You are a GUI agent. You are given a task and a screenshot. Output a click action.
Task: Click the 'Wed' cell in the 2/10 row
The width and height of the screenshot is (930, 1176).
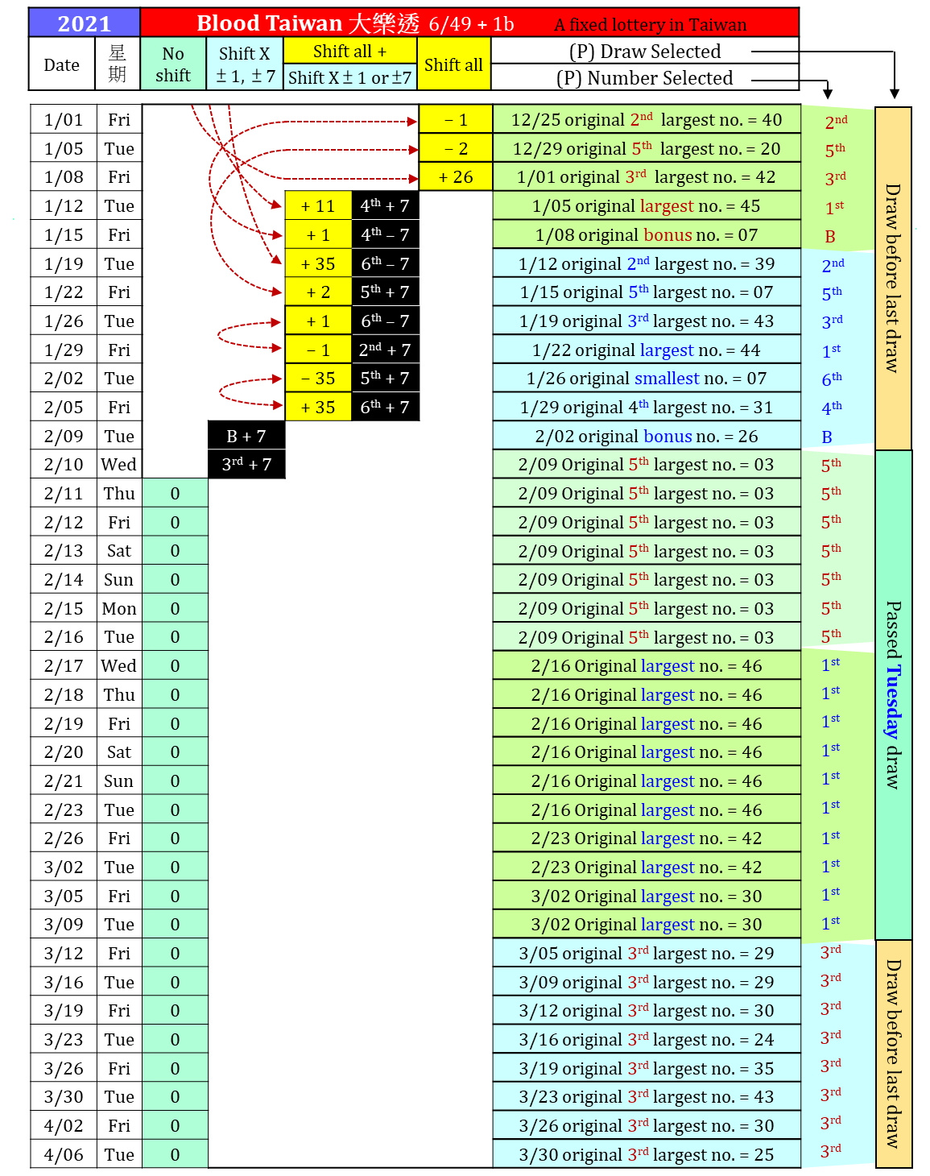118,464
